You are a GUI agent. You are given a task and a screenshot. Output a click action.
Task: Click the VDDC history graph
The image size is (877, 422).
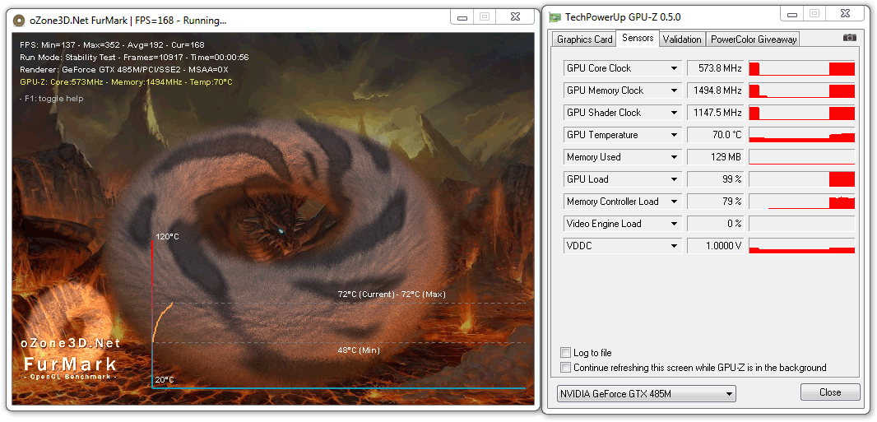click(x=802, y=246)
